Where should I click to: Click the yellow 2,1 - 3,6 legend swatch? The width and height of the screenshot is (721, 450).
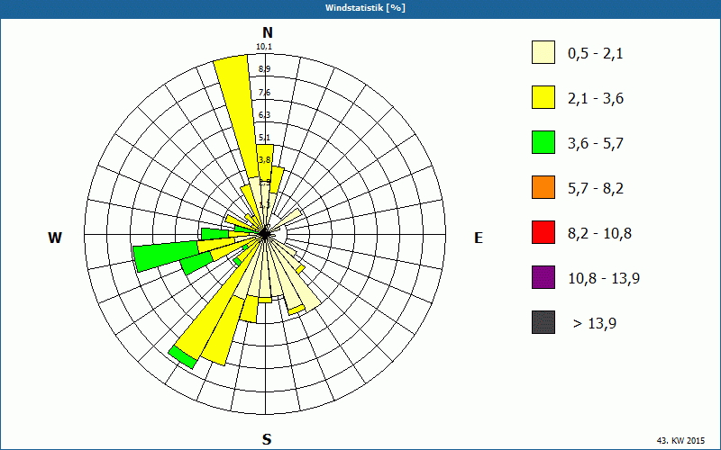click(x=543, y=97)
